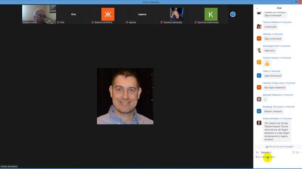Click the attach file icon in chat

pos(294,152)
